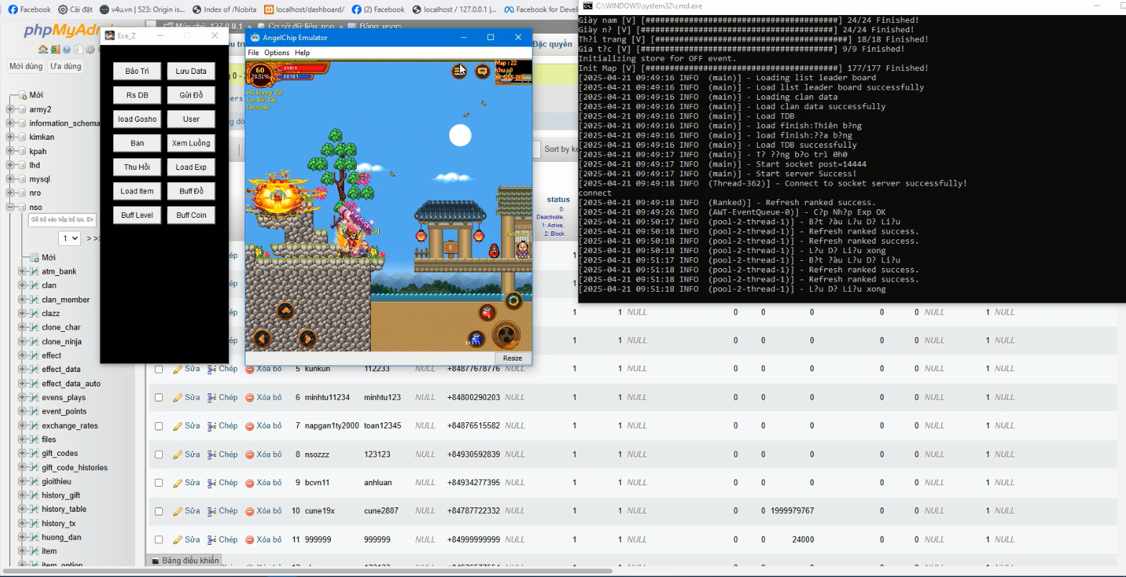
Task: Open the page number dropdown under nso
Action: [70, 238]
